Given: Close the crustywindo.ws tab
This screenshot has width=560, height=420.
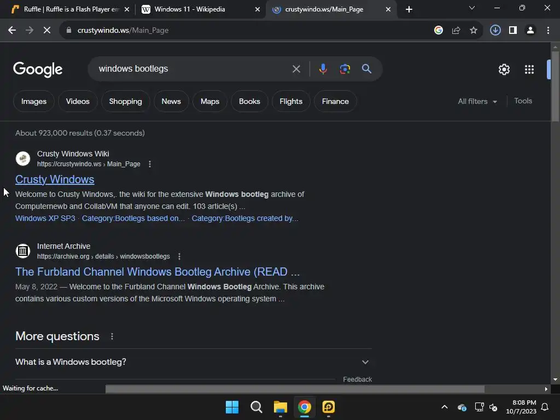Looking at the screenshot, I should (388, 9).
